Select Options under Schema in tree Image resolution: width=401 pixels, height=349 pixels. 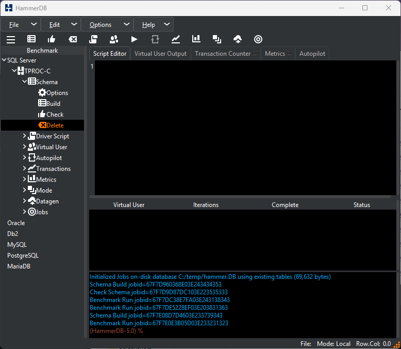point(57,93)
